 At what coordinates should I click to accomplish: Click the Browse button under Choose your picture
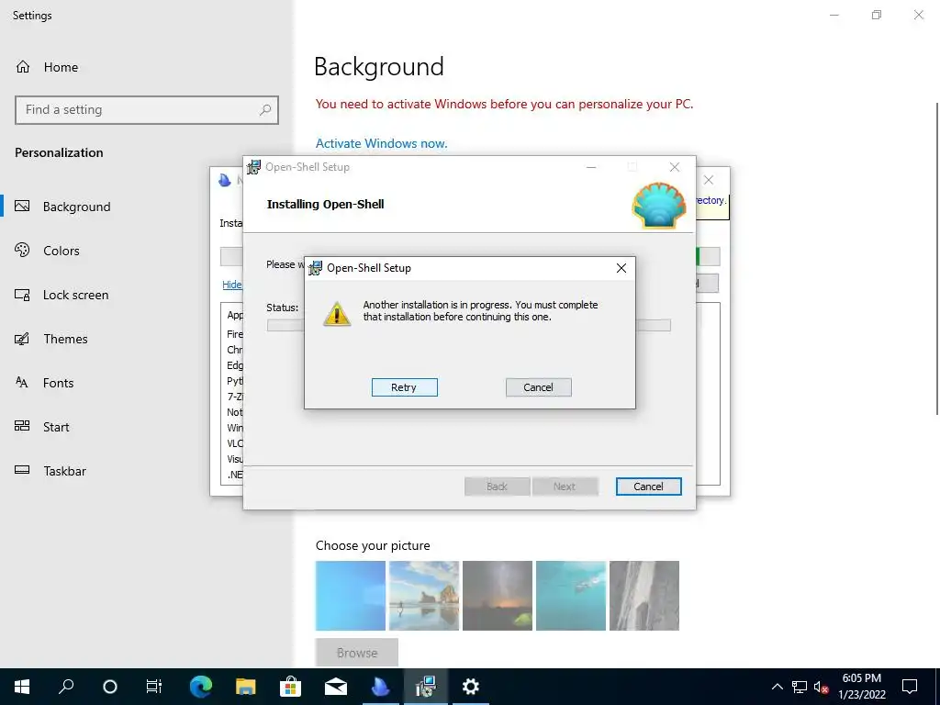tap(357, 653)
